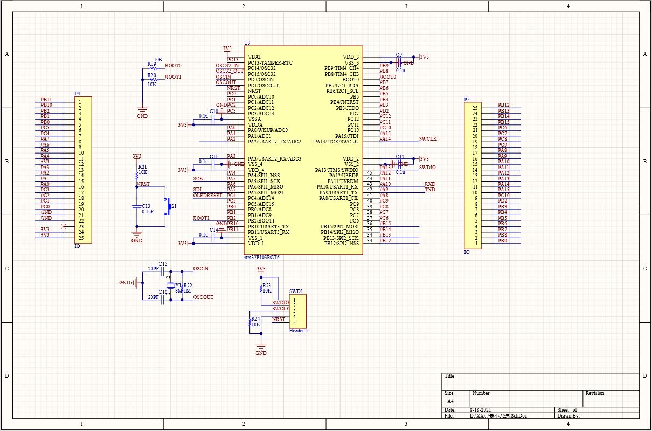652x431 pixels.
Task: Click GND symbol below SWD1 header
Action: (261, 349)
